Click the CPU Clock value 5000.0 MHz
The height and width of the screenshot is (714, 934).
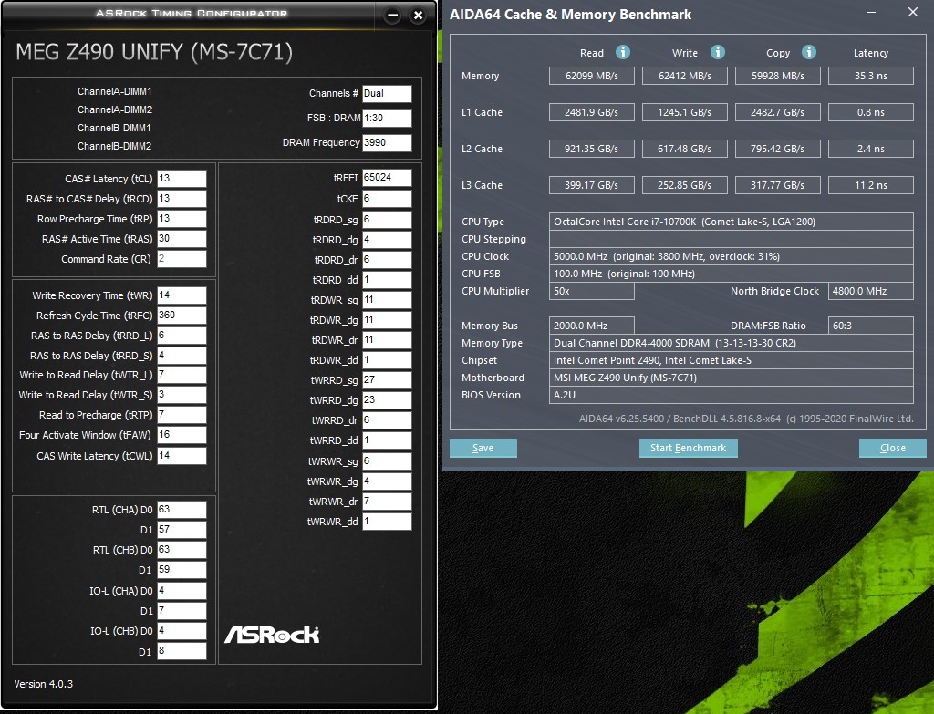731,256
